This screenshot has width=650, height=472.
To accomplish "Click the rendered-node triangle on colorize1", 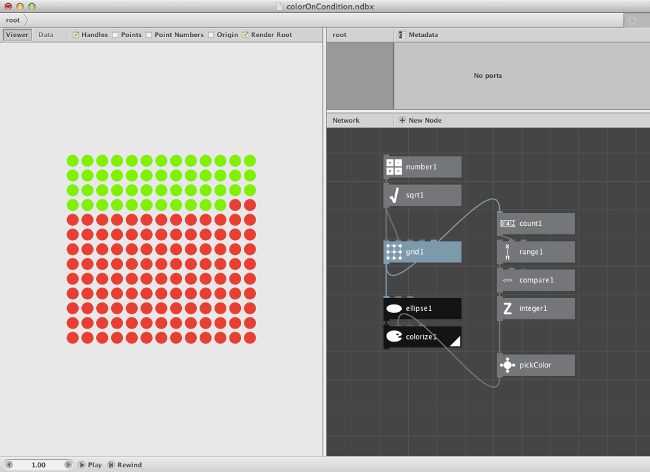I will (455, 341).
